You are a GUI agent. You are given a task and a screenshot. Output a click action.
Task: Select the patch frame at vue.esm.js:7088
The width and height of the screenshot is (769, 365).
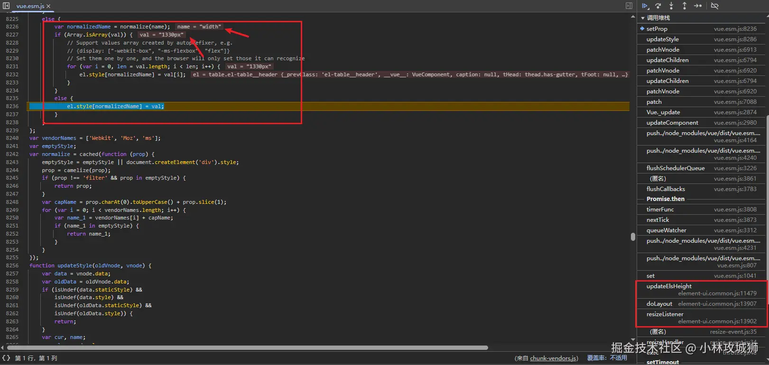(x=701, y=102)
